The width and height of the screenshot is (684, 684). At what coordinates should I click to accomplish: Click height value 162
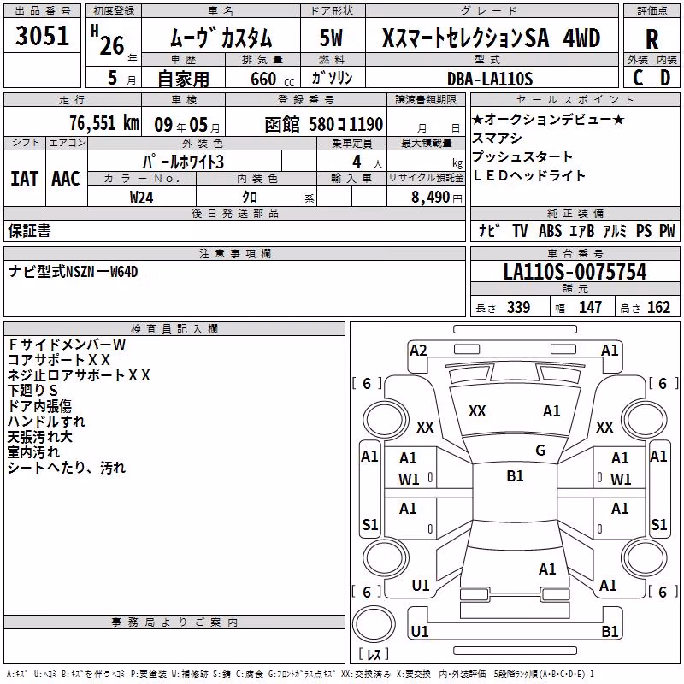[658, 307]
